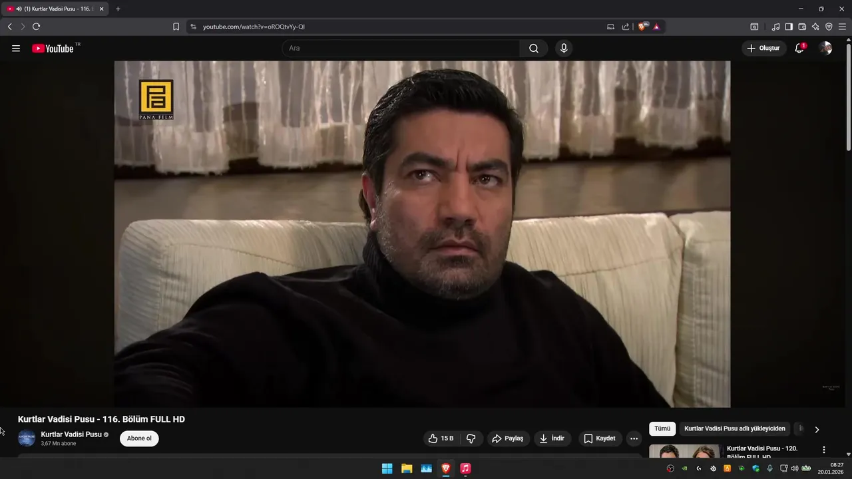Image resolution: width=852 pixels, height=479 pixels.
Task: Open options for 120. Bölüm recommendation
Action: [824, 450]
